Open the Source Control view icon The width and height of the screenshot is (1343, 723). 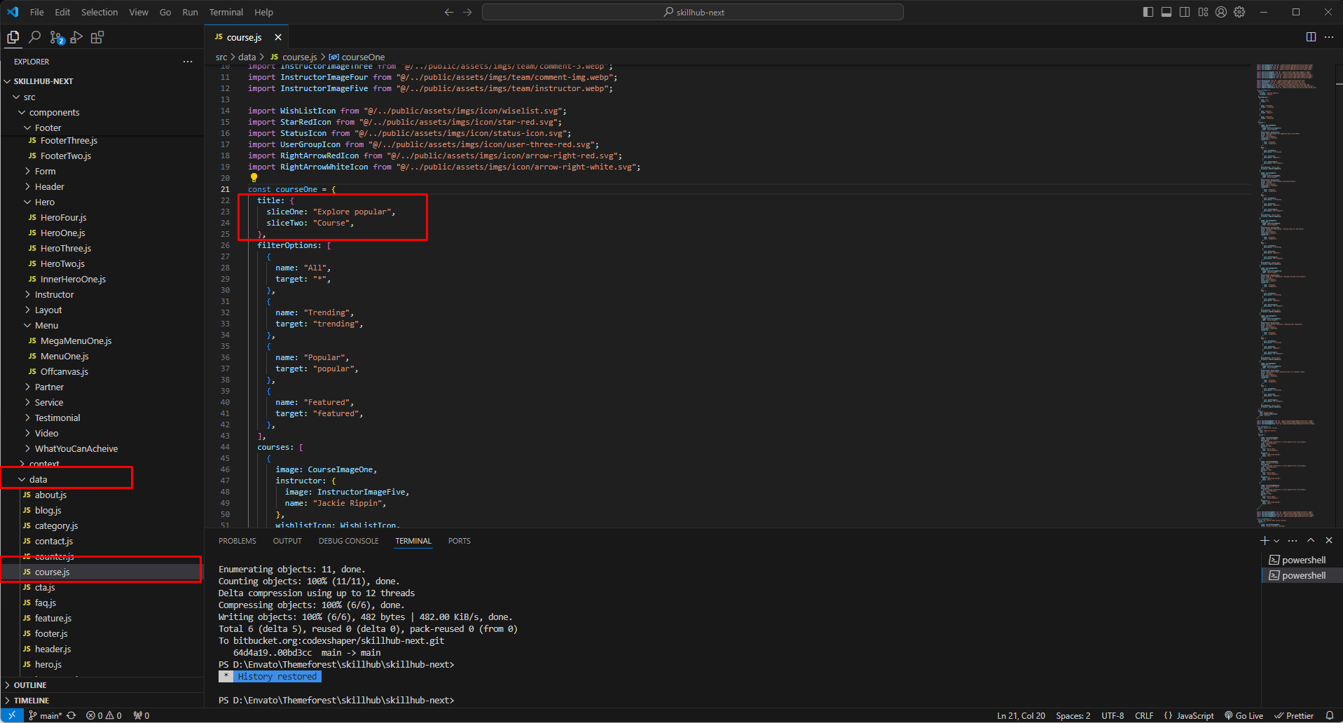tap(56, 37)
